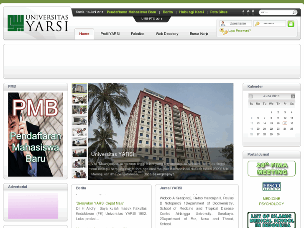Image resolution: width=304 pixels, height=228 pixels.
Task: Click the 'Jurnal YARSI' panel heading
Action: (171, 188)
